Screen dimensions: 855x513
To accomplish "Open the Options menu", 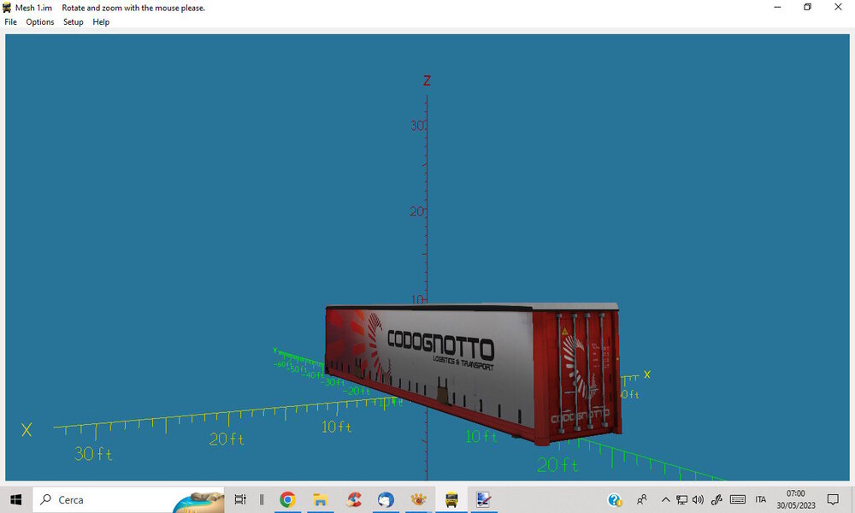I will tap(40, 22).
